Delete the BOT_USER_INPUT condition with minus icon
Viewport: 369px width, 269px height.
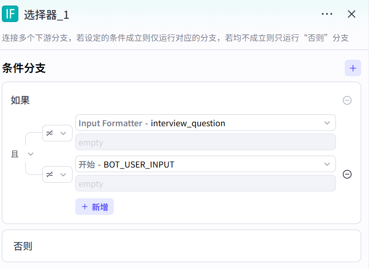[347, 174]
